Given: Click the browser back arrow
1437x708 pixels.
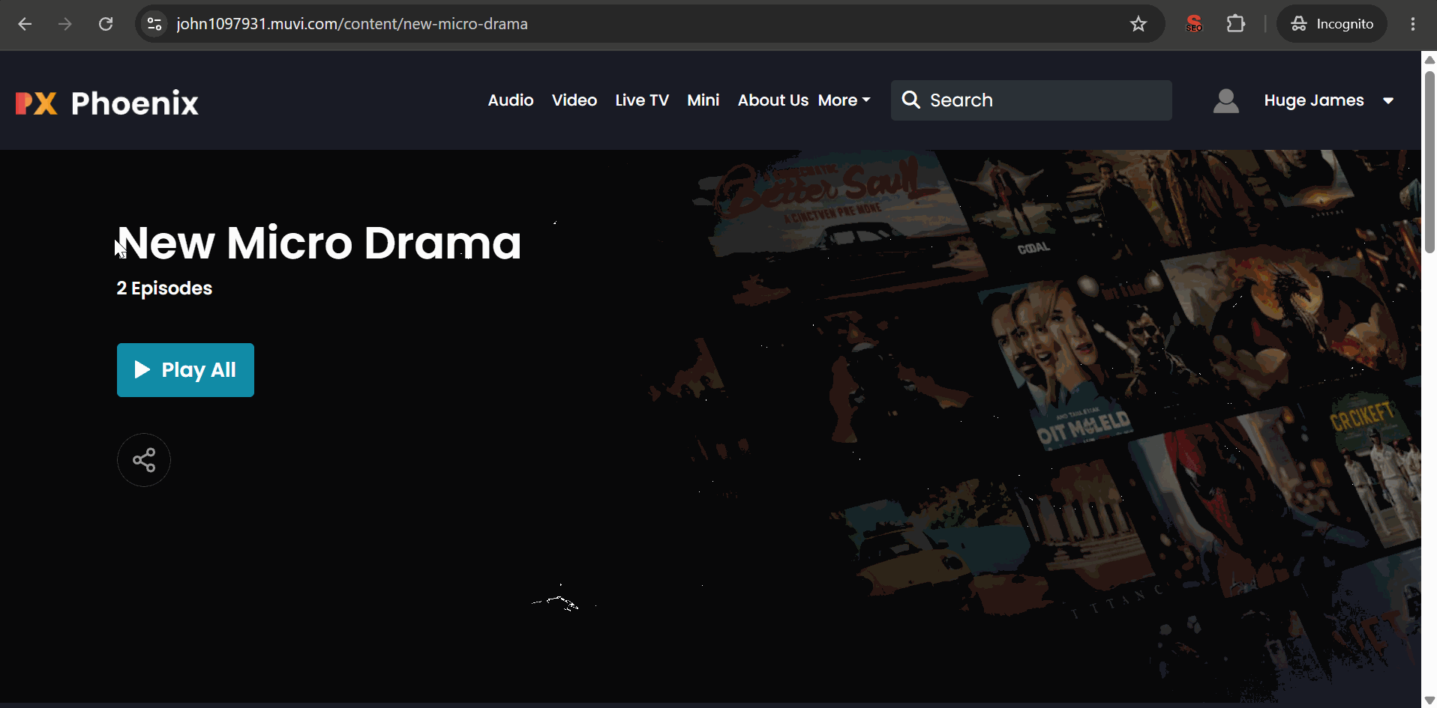Looking at the screenshot, I should (x=25, y=24).
